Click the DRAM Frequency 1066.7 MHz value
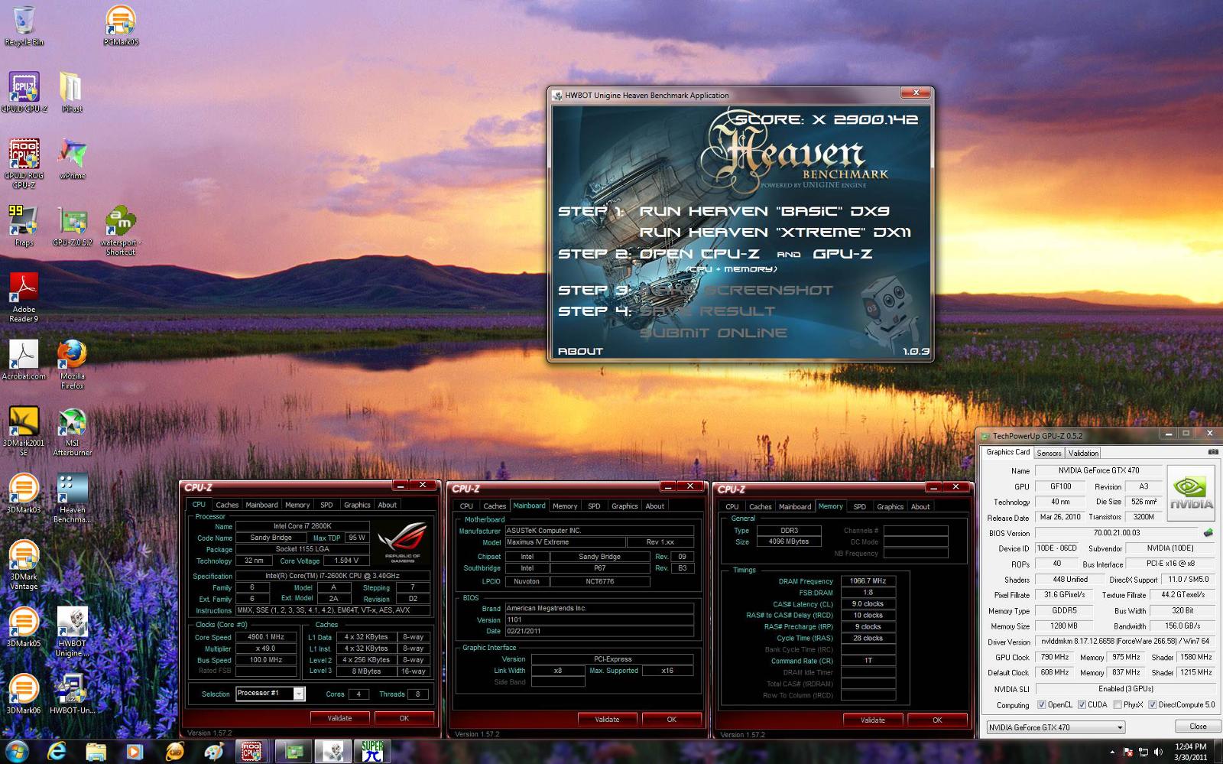This screenshot has height=764, width=1223. tap(868, 580)
